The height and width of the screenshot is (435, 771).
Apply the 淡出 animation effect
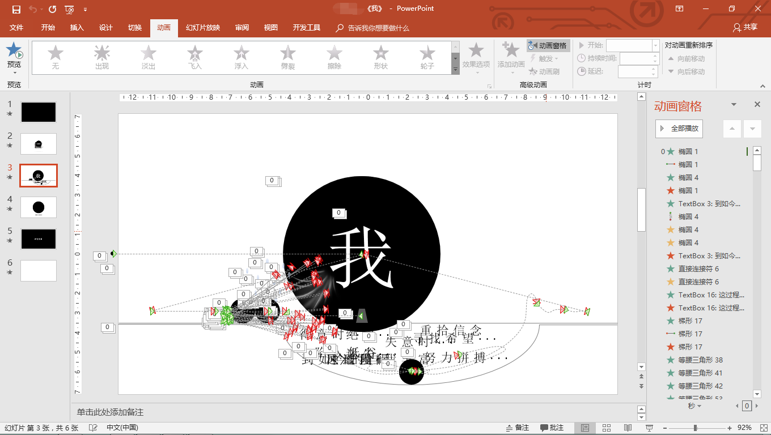coord(149,58)
